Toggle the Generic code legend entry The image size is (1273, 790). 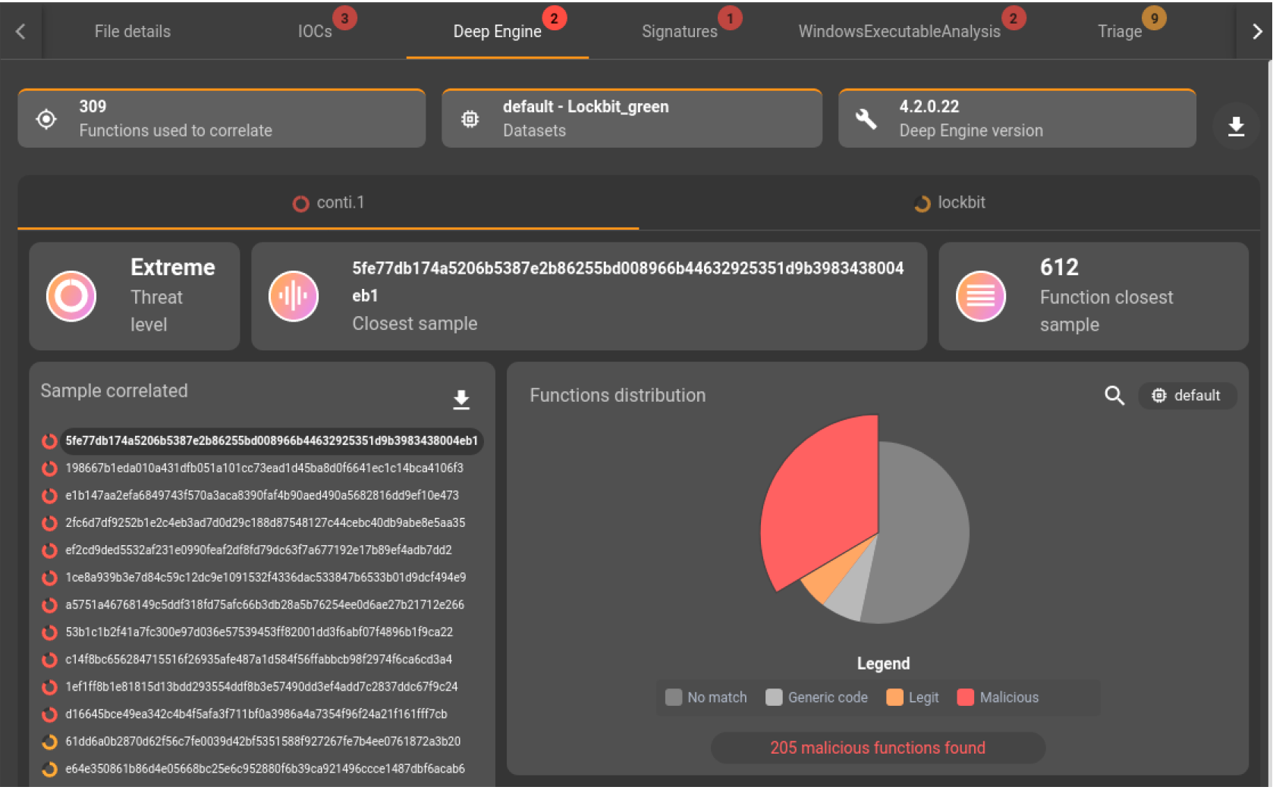tap(816, 698)
